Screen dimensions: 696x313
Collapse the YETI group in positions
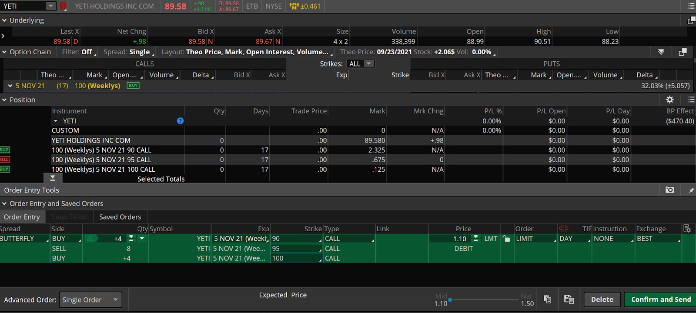tap(56, 121)
